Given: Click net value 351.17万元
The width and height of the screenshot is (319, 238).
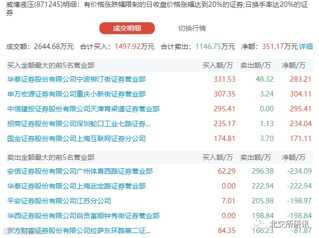Looking at the screenshot, I should [x=280, y=47].
